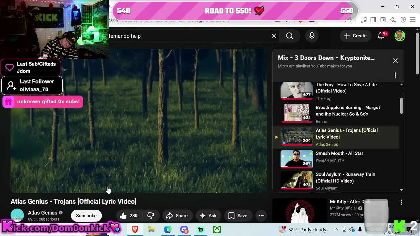Viewport: 420px width, 236px height.
Task: Open the Mix playlist three-dot menu
Action: (395, 75)
